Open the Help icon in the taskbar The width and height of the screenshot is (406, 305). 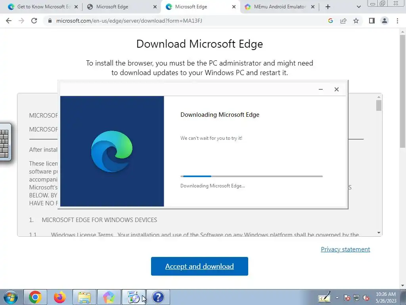(158, 297)
